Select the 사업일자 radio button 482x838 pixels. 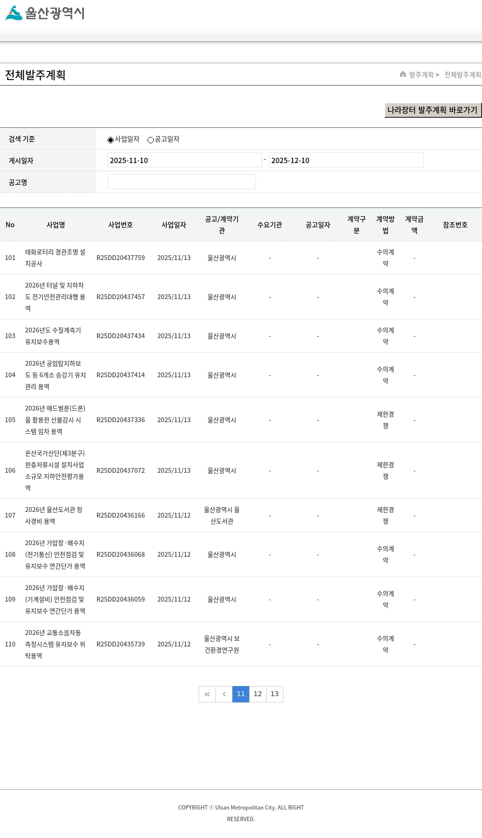[111, 140]
